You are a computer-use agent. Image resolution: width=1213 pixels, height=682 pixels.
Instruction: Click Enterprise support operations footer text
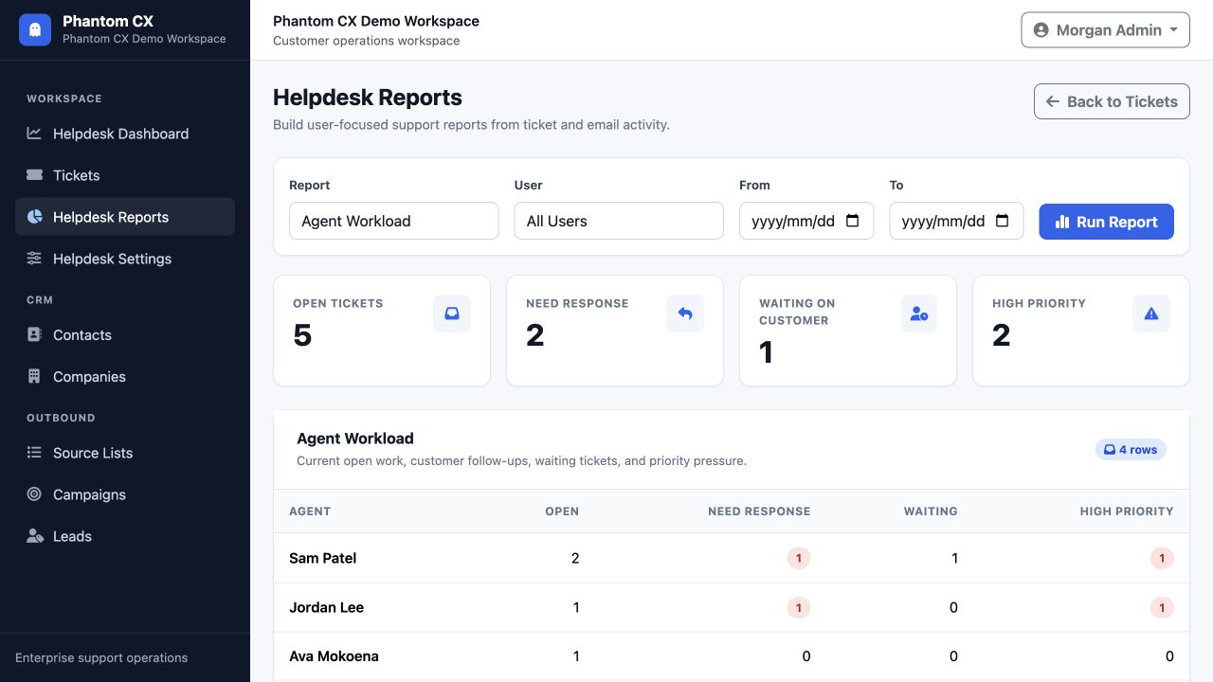101,657
